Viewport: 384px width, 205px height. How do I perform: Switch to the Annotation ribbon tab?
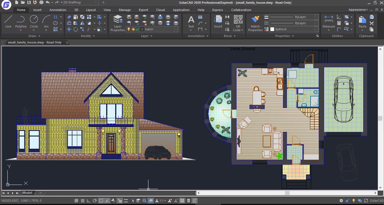click(58, 10)
